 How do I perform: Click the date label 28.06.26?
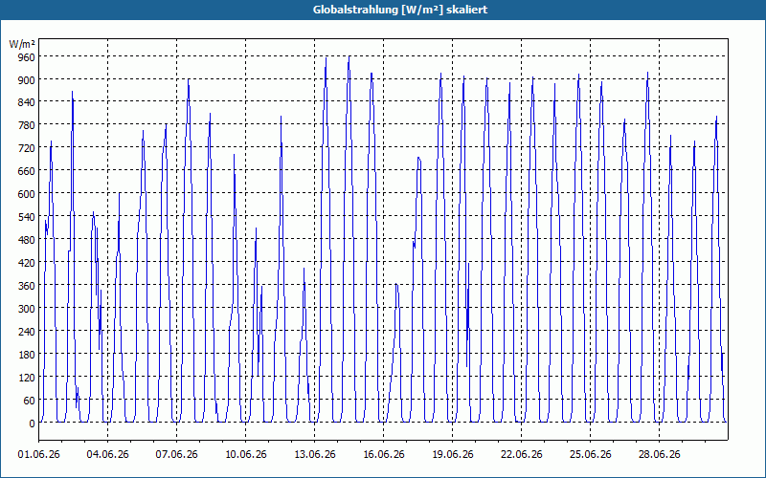click(x=659, y=455)
